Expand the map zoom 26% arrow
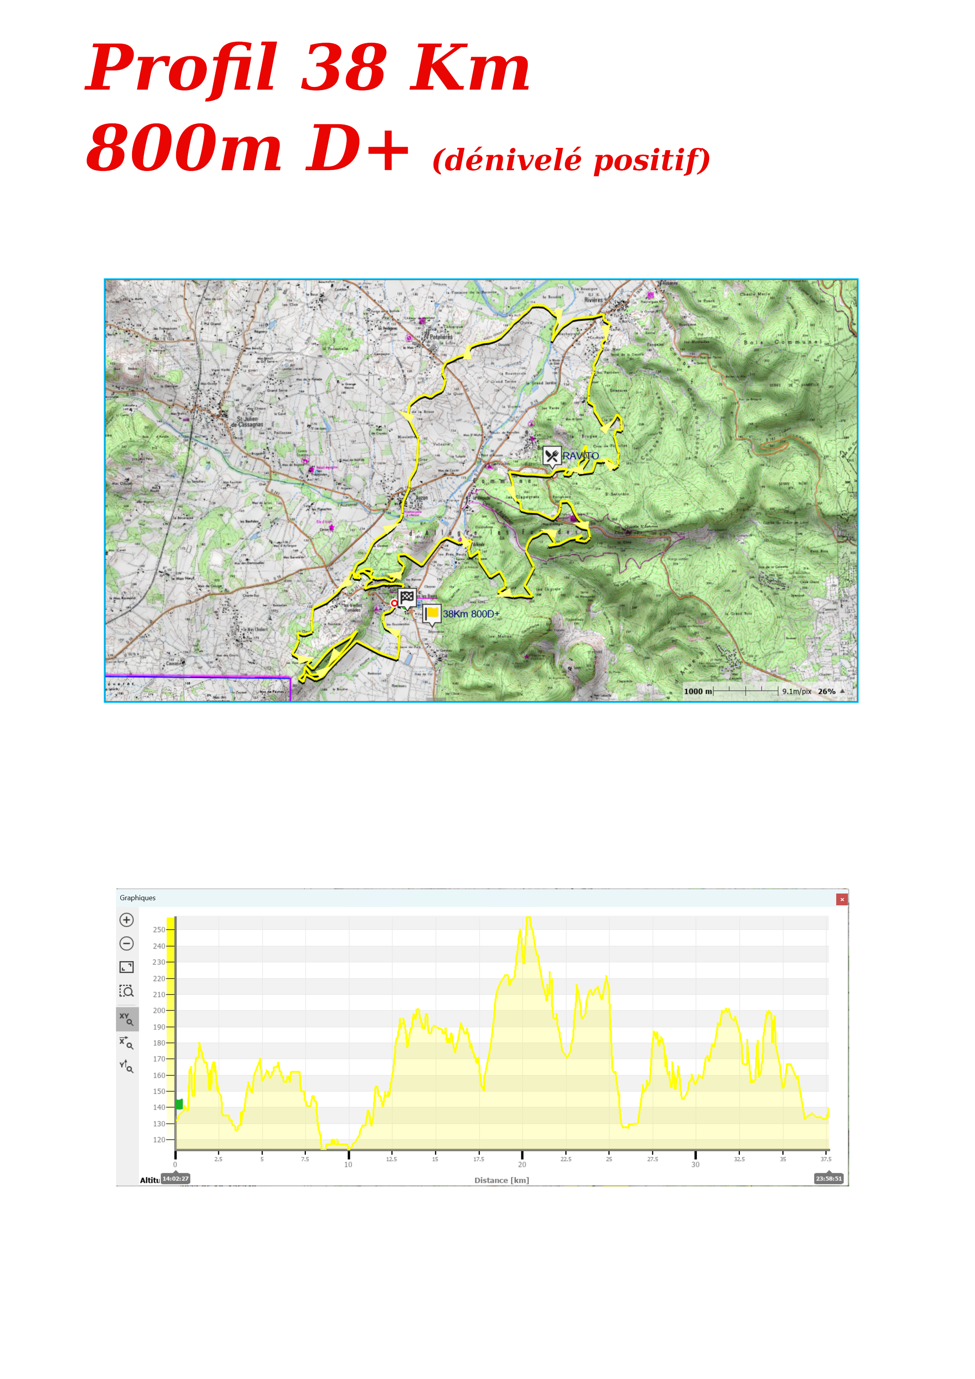 click(842, 691)
